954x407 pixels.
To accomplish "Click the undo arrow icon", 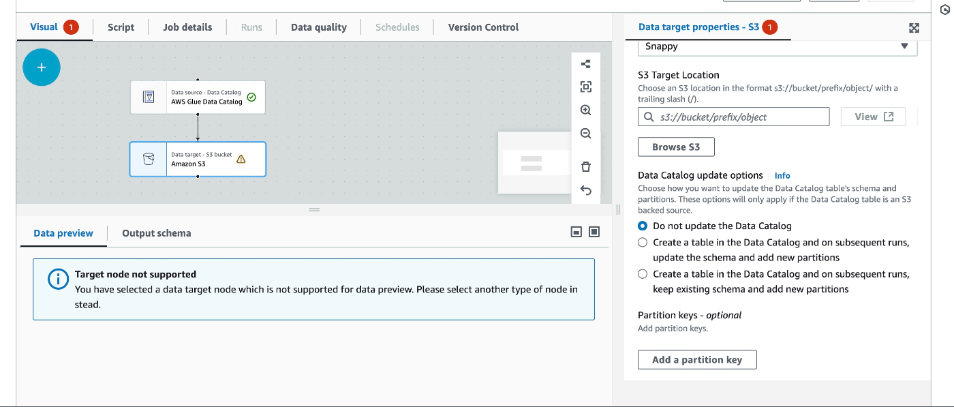I will tap(585, 190).
